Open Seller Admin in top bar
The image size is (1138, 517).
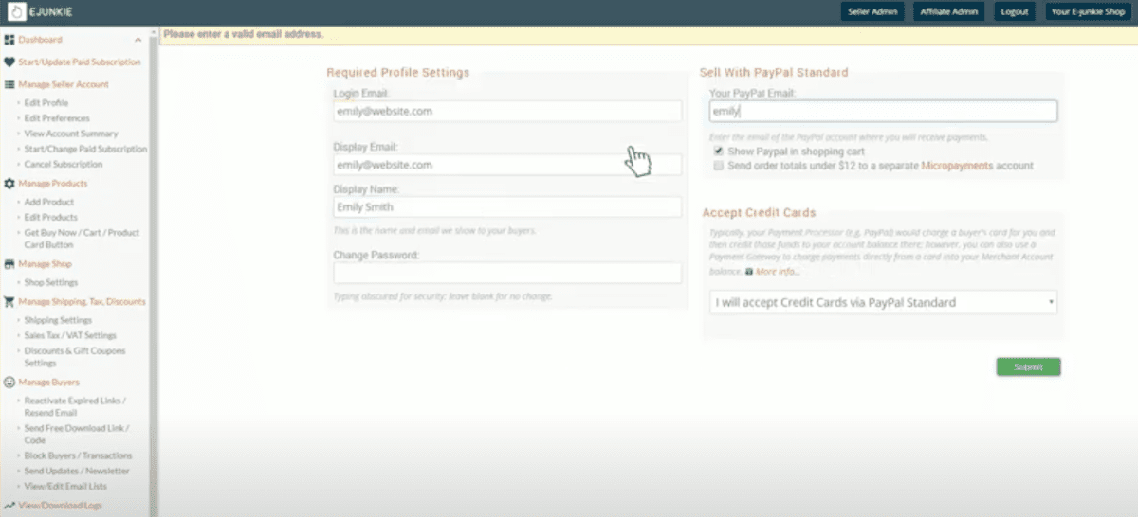pyautogui.click(x=872, y=11)
